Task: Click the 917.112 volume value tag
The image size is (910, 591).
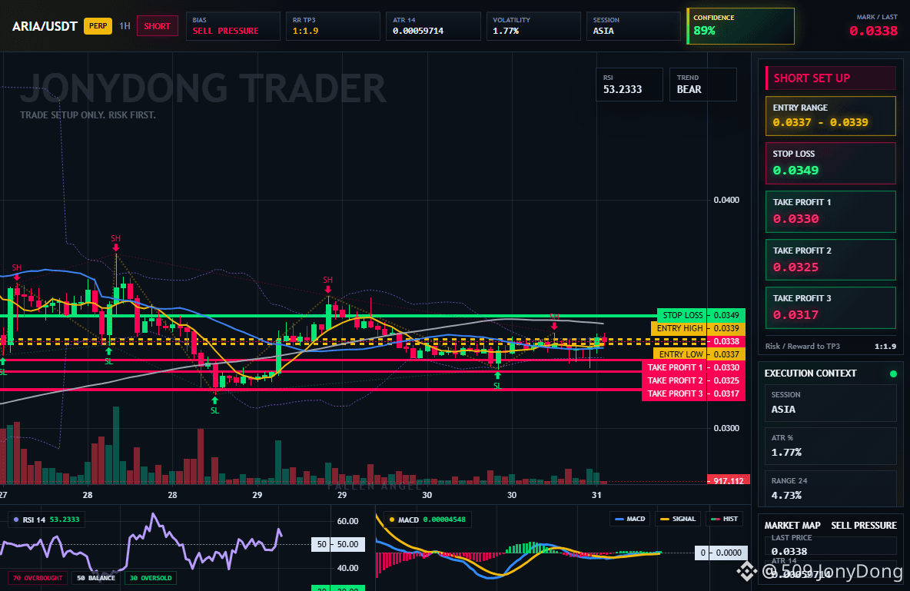Action: 729,480
